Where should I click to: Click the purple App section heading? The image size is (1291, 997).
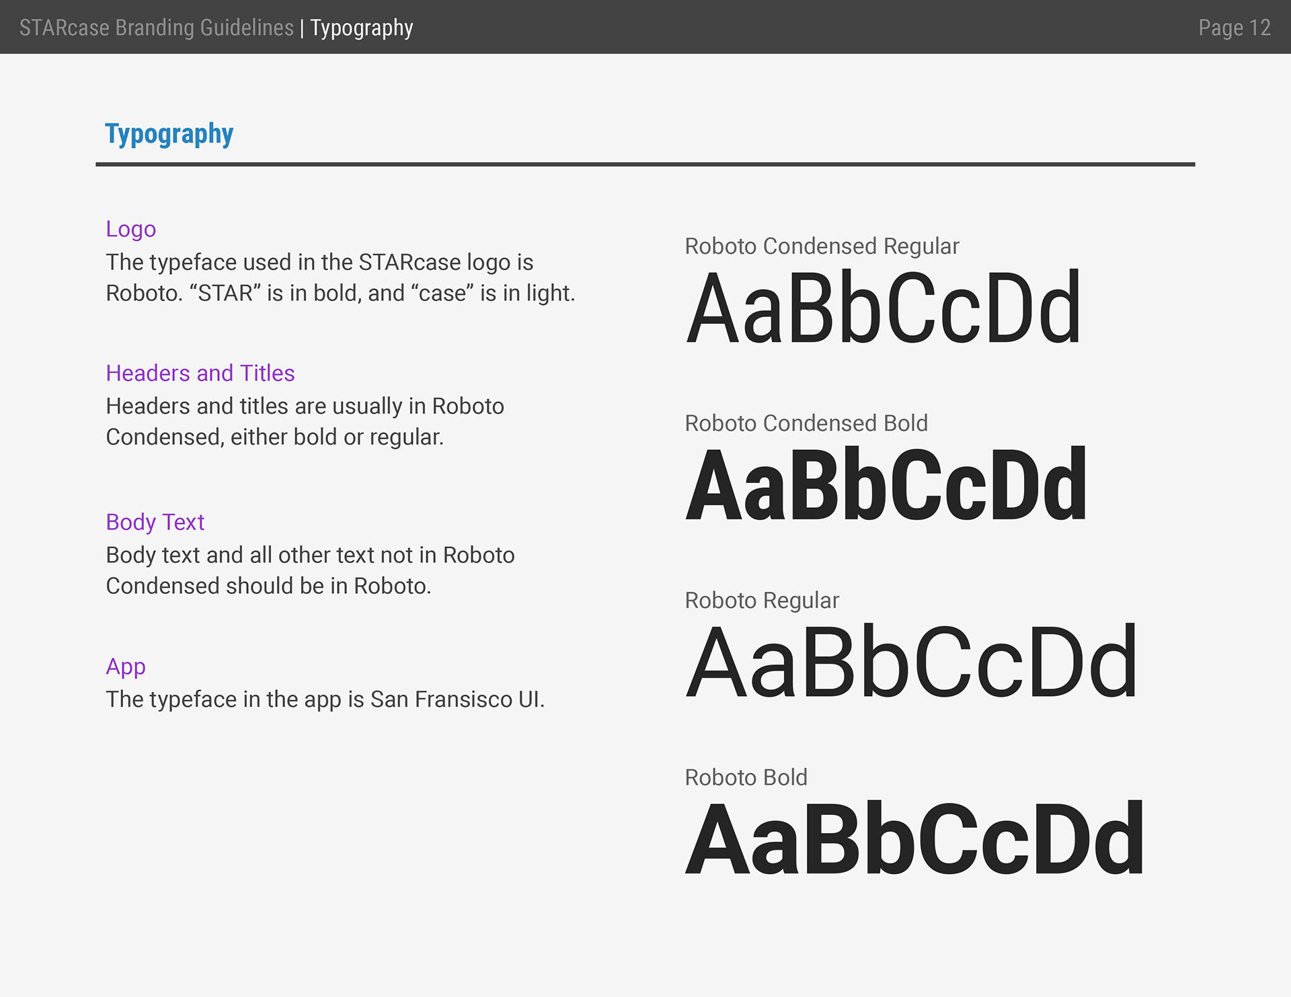(x=125, y=666)
